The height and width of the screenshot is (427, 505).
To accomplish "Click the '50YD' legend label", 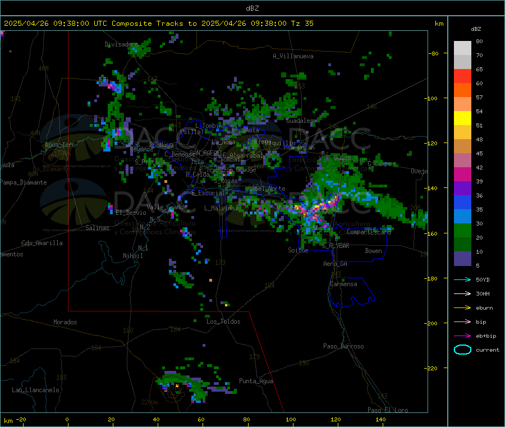I will tap(483, 279).
